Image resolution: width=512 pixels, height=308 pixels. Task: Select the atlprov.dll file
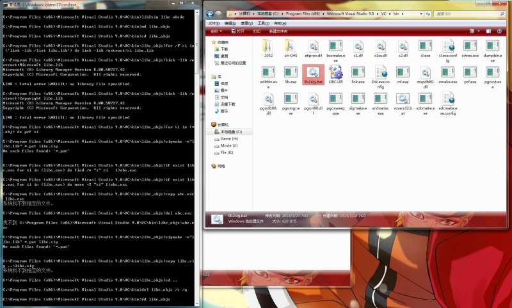coord(313,48)
